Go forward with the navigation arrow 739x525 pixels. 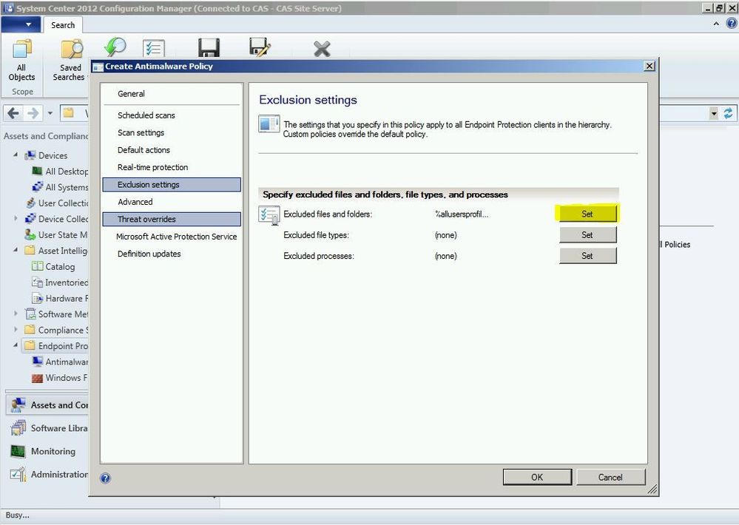click(33, 113)
